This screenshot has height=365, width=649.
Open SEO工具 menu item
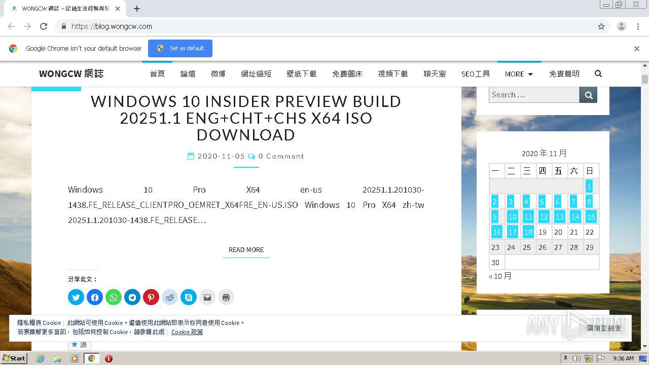(476, 74)
